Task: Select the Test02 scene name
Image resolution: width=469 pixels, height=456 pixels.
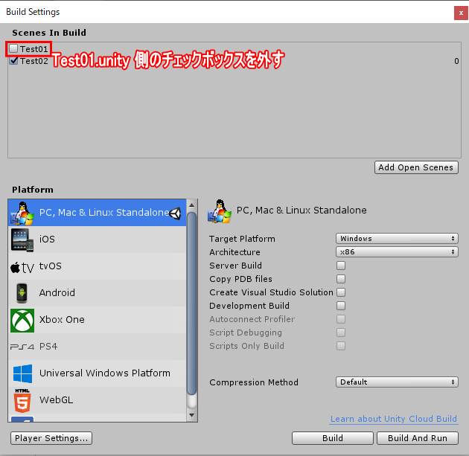Action: 34,61
